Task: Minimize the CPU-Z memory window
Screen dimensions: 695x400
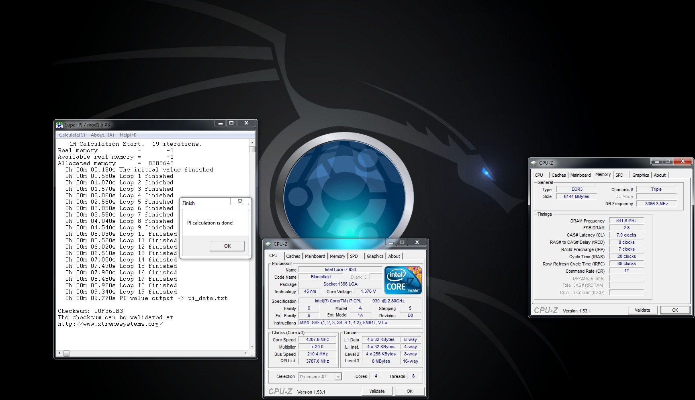Action: [x=656, y=161]
